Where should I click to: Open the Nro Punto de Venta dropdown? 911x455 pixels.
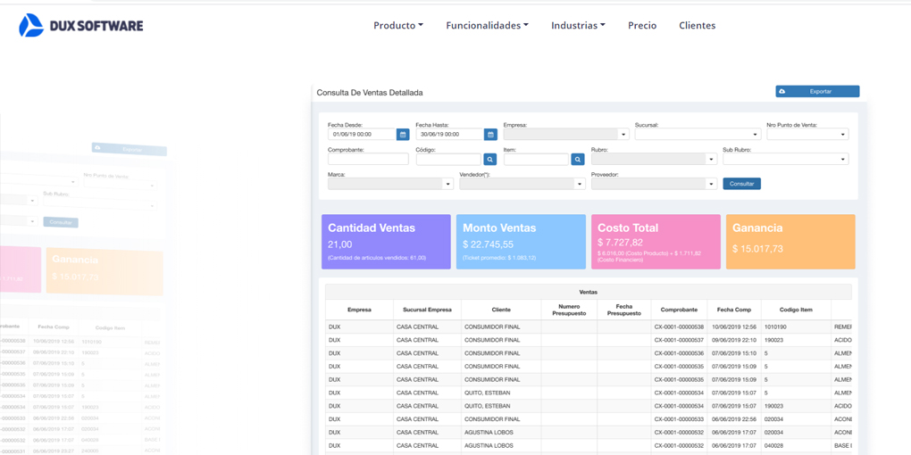[x=807, y=135]
